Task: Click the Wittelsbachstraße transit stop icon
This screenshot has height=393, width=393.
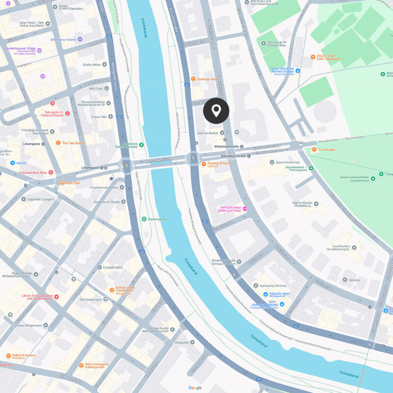Action: (242, 146)
